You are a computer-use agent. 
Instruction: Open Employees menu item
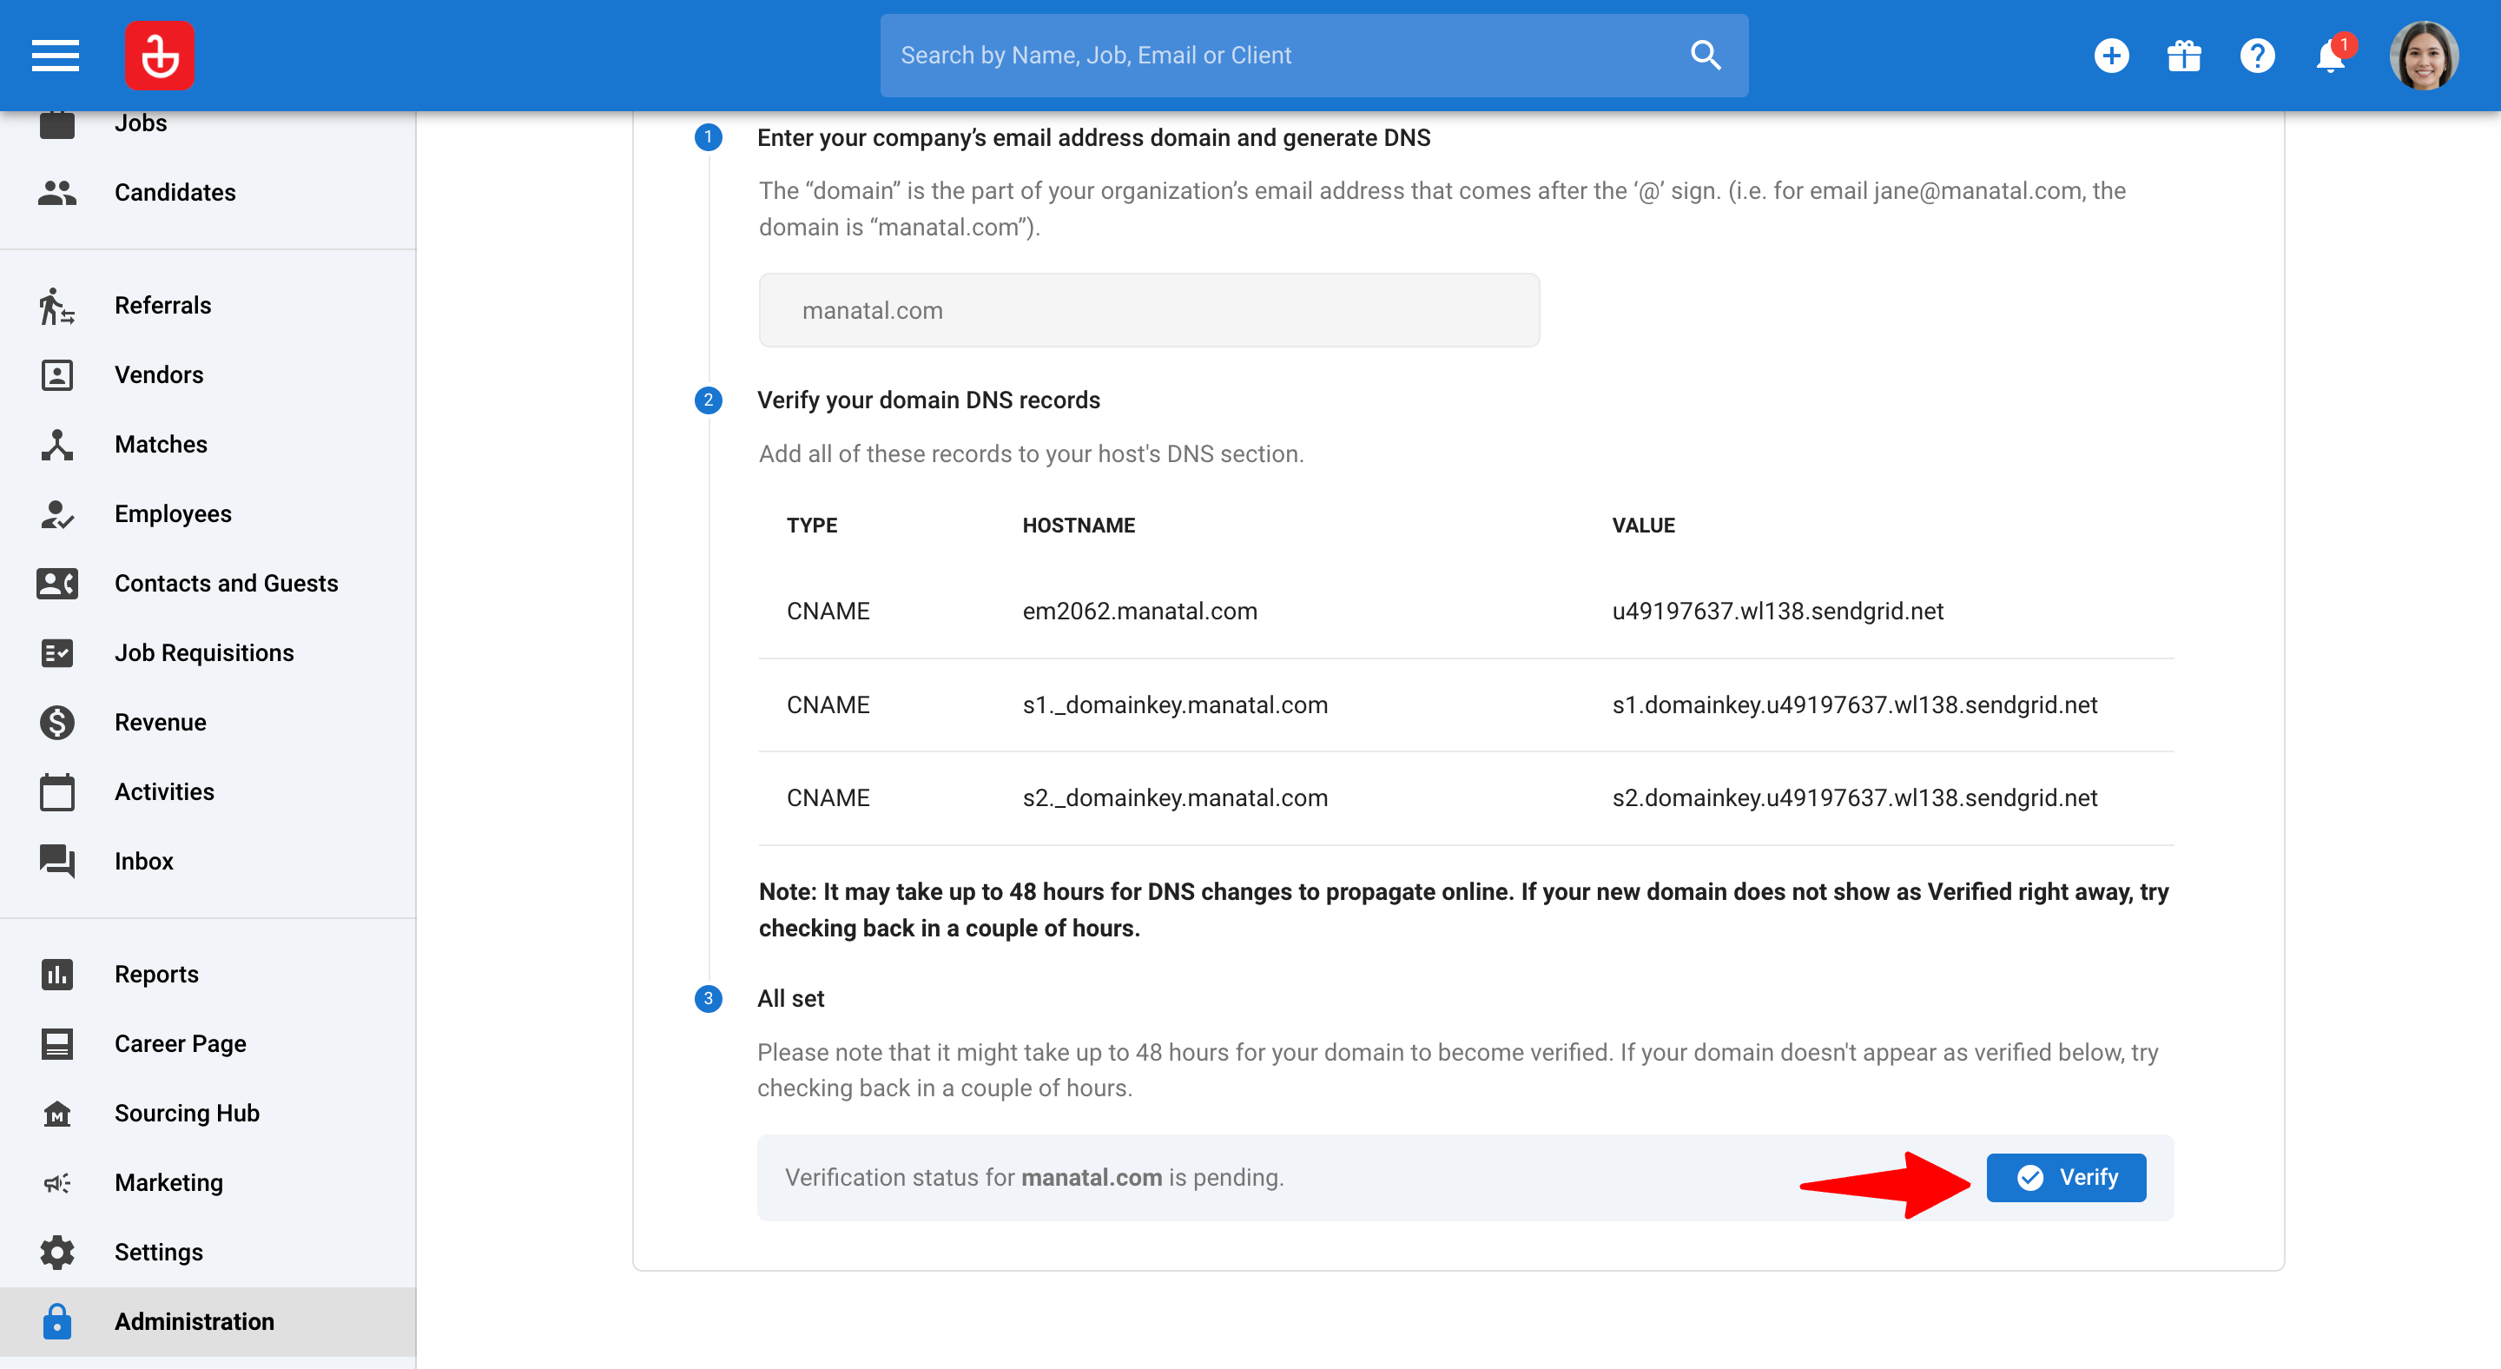(208, 513)
